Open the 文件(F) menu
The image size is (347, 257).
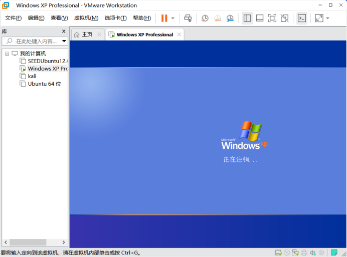coord(13,18)
